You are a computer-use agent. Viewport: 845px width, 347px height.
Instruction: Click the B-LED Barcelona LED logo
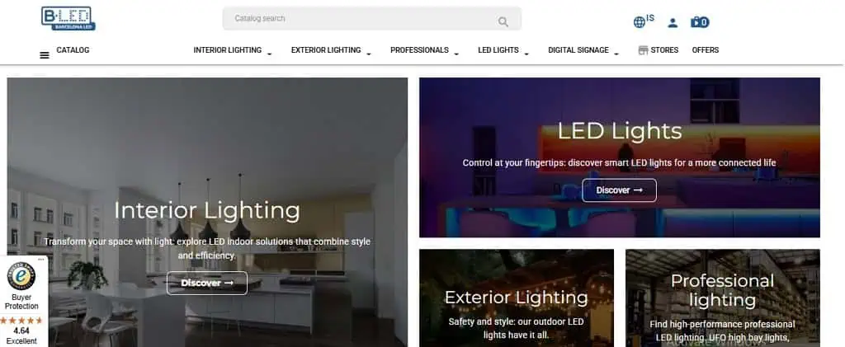[x=68, y=18]
